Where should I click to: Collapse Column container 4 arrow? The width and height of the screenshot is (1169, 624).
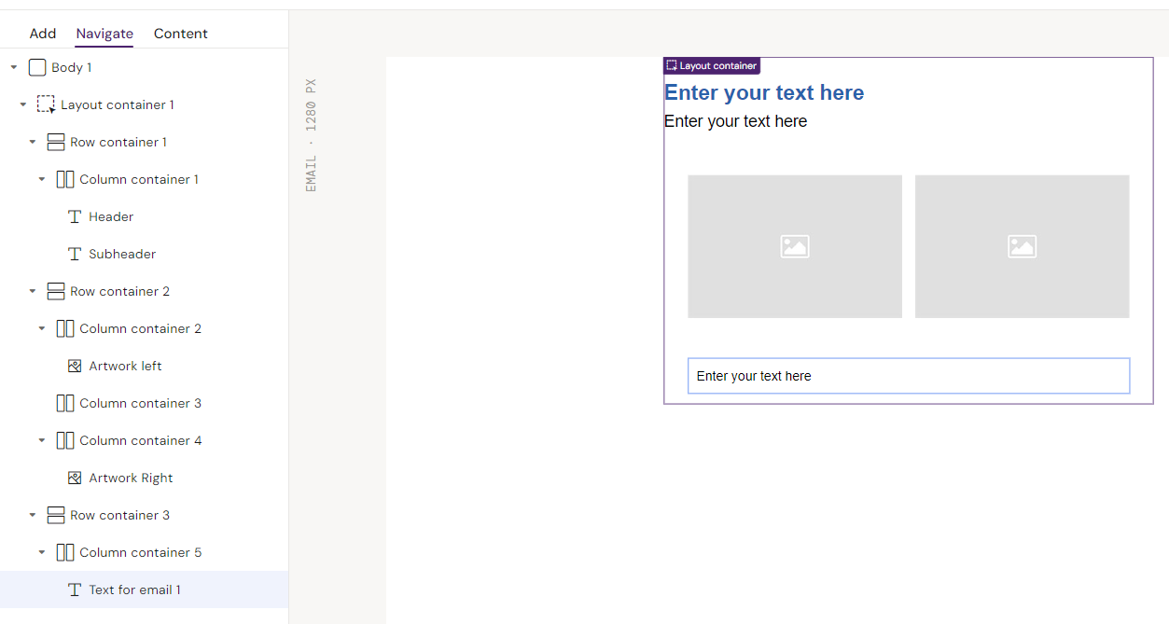[x=42, y=440]
